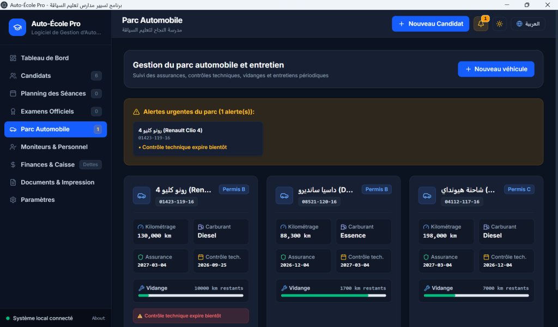The height and width of the screenshot is (327, 558).
Task: Click the Candidats count badge 6
Action: (96, 76)
